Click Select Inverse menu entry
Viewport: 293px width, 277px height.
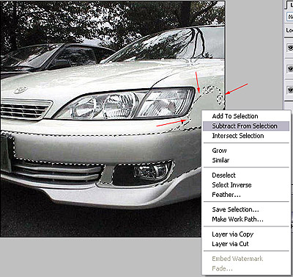pos(246,185)
